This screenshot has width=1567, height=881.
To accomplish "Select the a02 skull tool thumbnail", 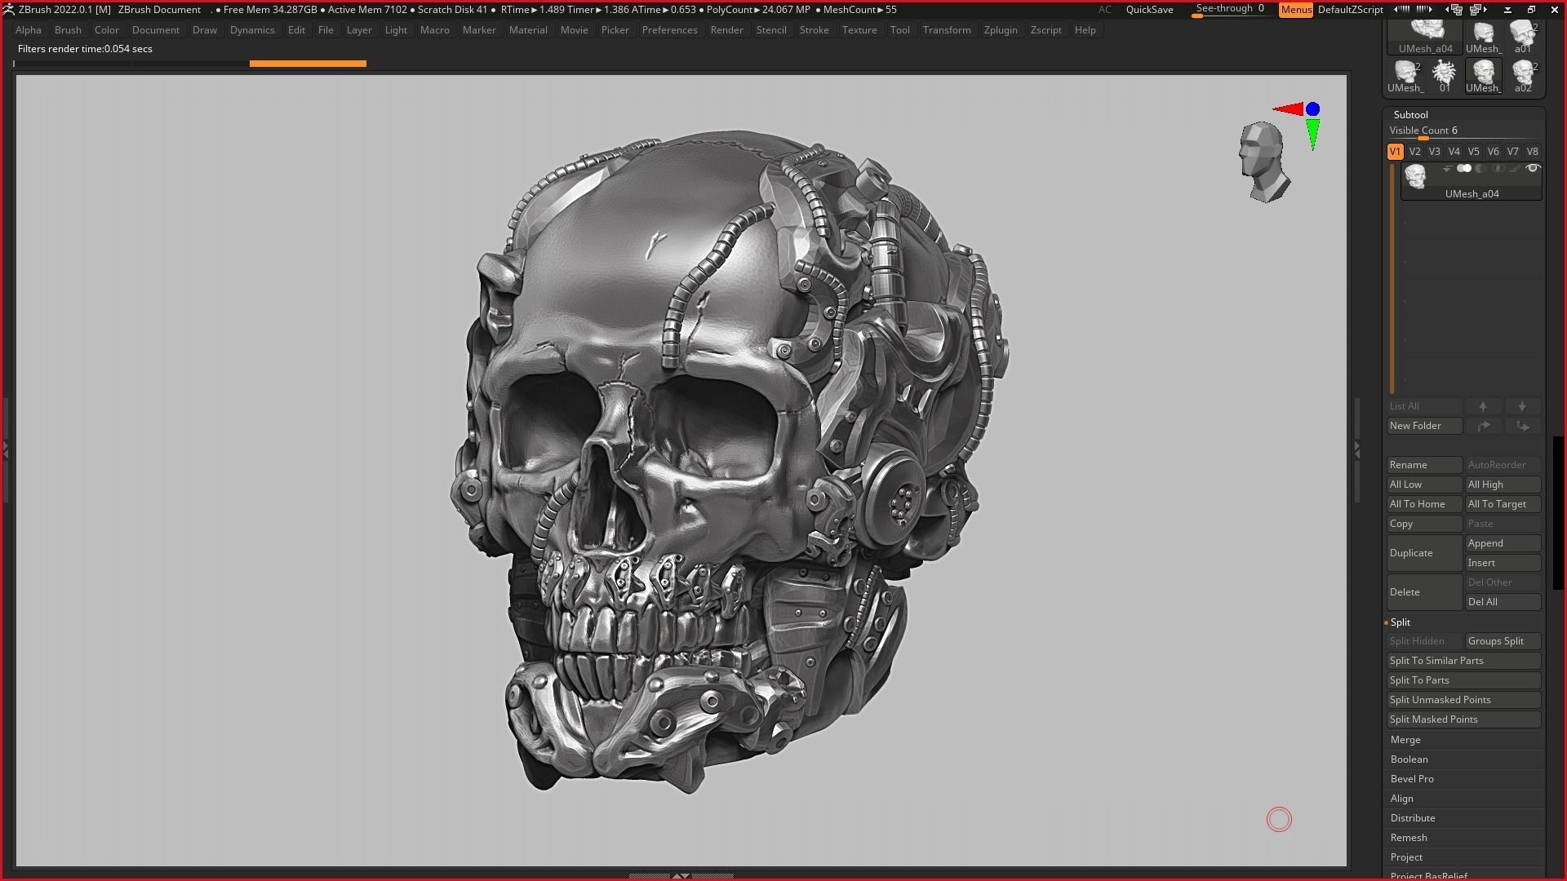I will pos(1522,77).
